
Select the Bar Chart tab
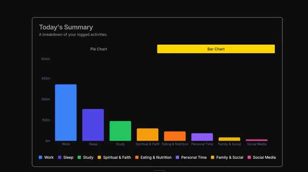[216, 49]
